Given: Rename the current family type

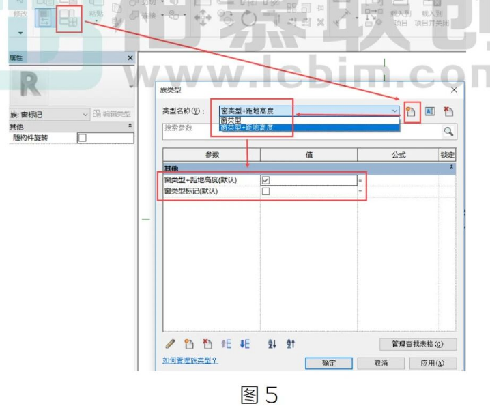Looking at the screenshot, I should tap(430, 111).
